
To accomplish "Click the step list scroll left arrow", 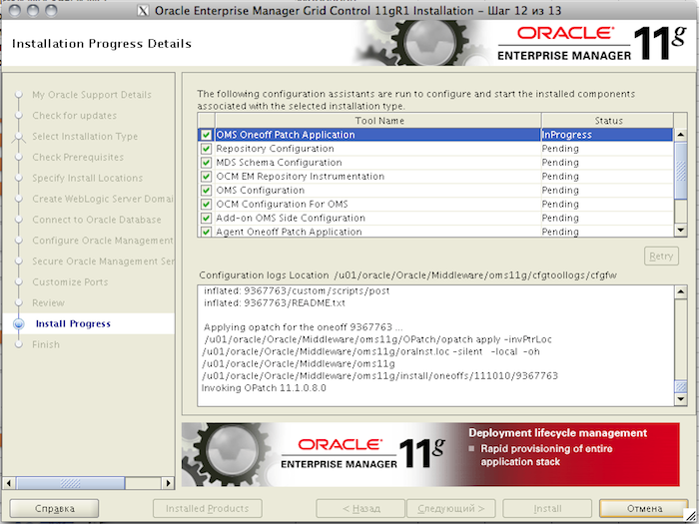I will coord(9,483).
